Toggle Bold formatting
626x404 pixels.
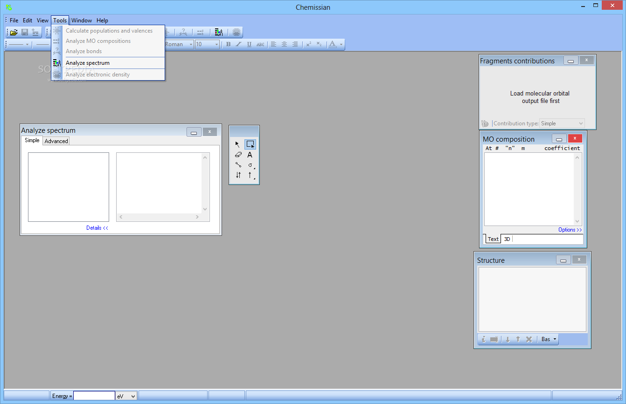point(228,44)
